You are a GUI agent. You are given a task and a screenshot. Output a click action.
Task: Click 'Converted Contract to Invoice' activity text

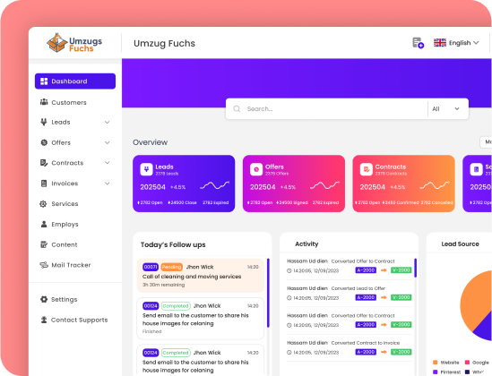click(x=366, y=343)
